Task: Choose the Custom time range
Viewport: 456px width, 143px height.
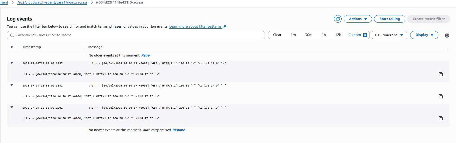Action: coord(355,35)
